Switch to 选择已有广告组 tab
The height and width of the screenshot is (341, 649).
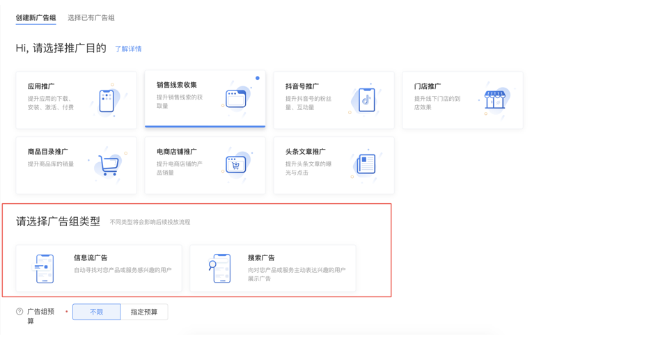[91, 17]
